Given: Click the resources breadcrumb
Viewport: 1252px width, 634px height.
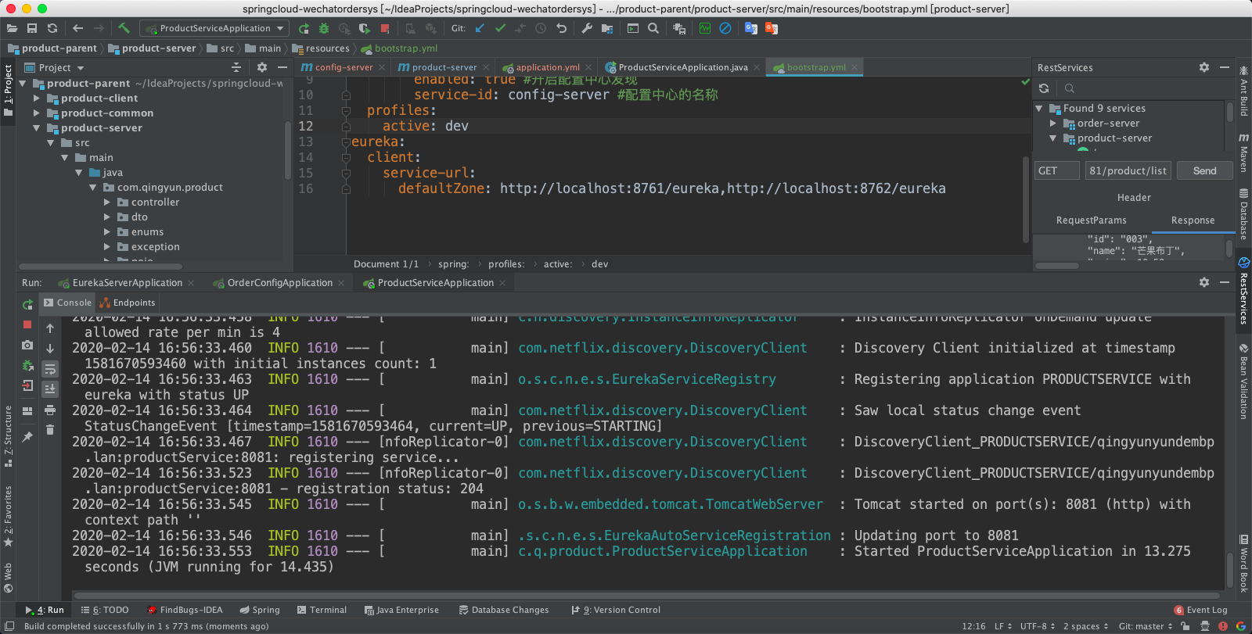Looking at the screenshot, I should tap(322, 48).
